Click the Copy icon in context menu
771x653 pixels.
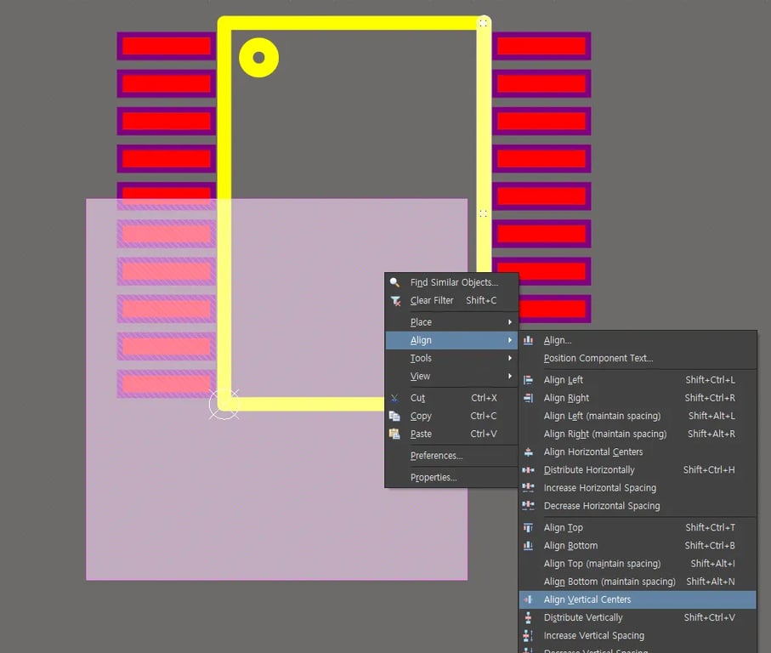point(394,416)
